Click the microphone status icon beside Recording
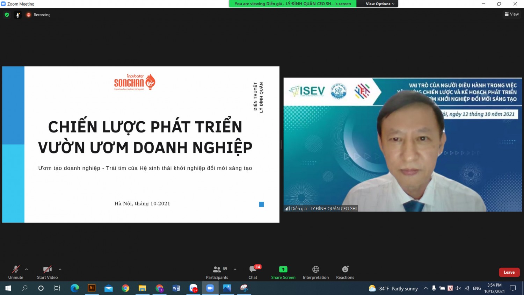 (x=18, y=15)
